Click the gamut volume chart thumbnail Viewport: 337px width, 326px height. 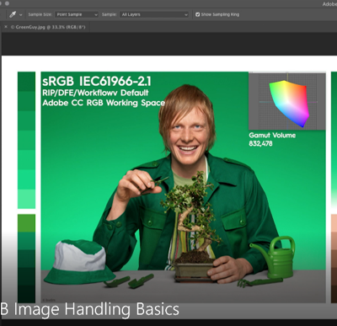point(287,101)
